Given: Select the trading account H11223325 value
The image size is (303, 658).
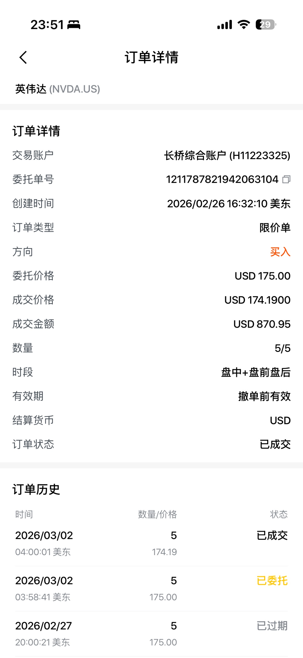Looking at the screenshot, I should coord(227,155).
